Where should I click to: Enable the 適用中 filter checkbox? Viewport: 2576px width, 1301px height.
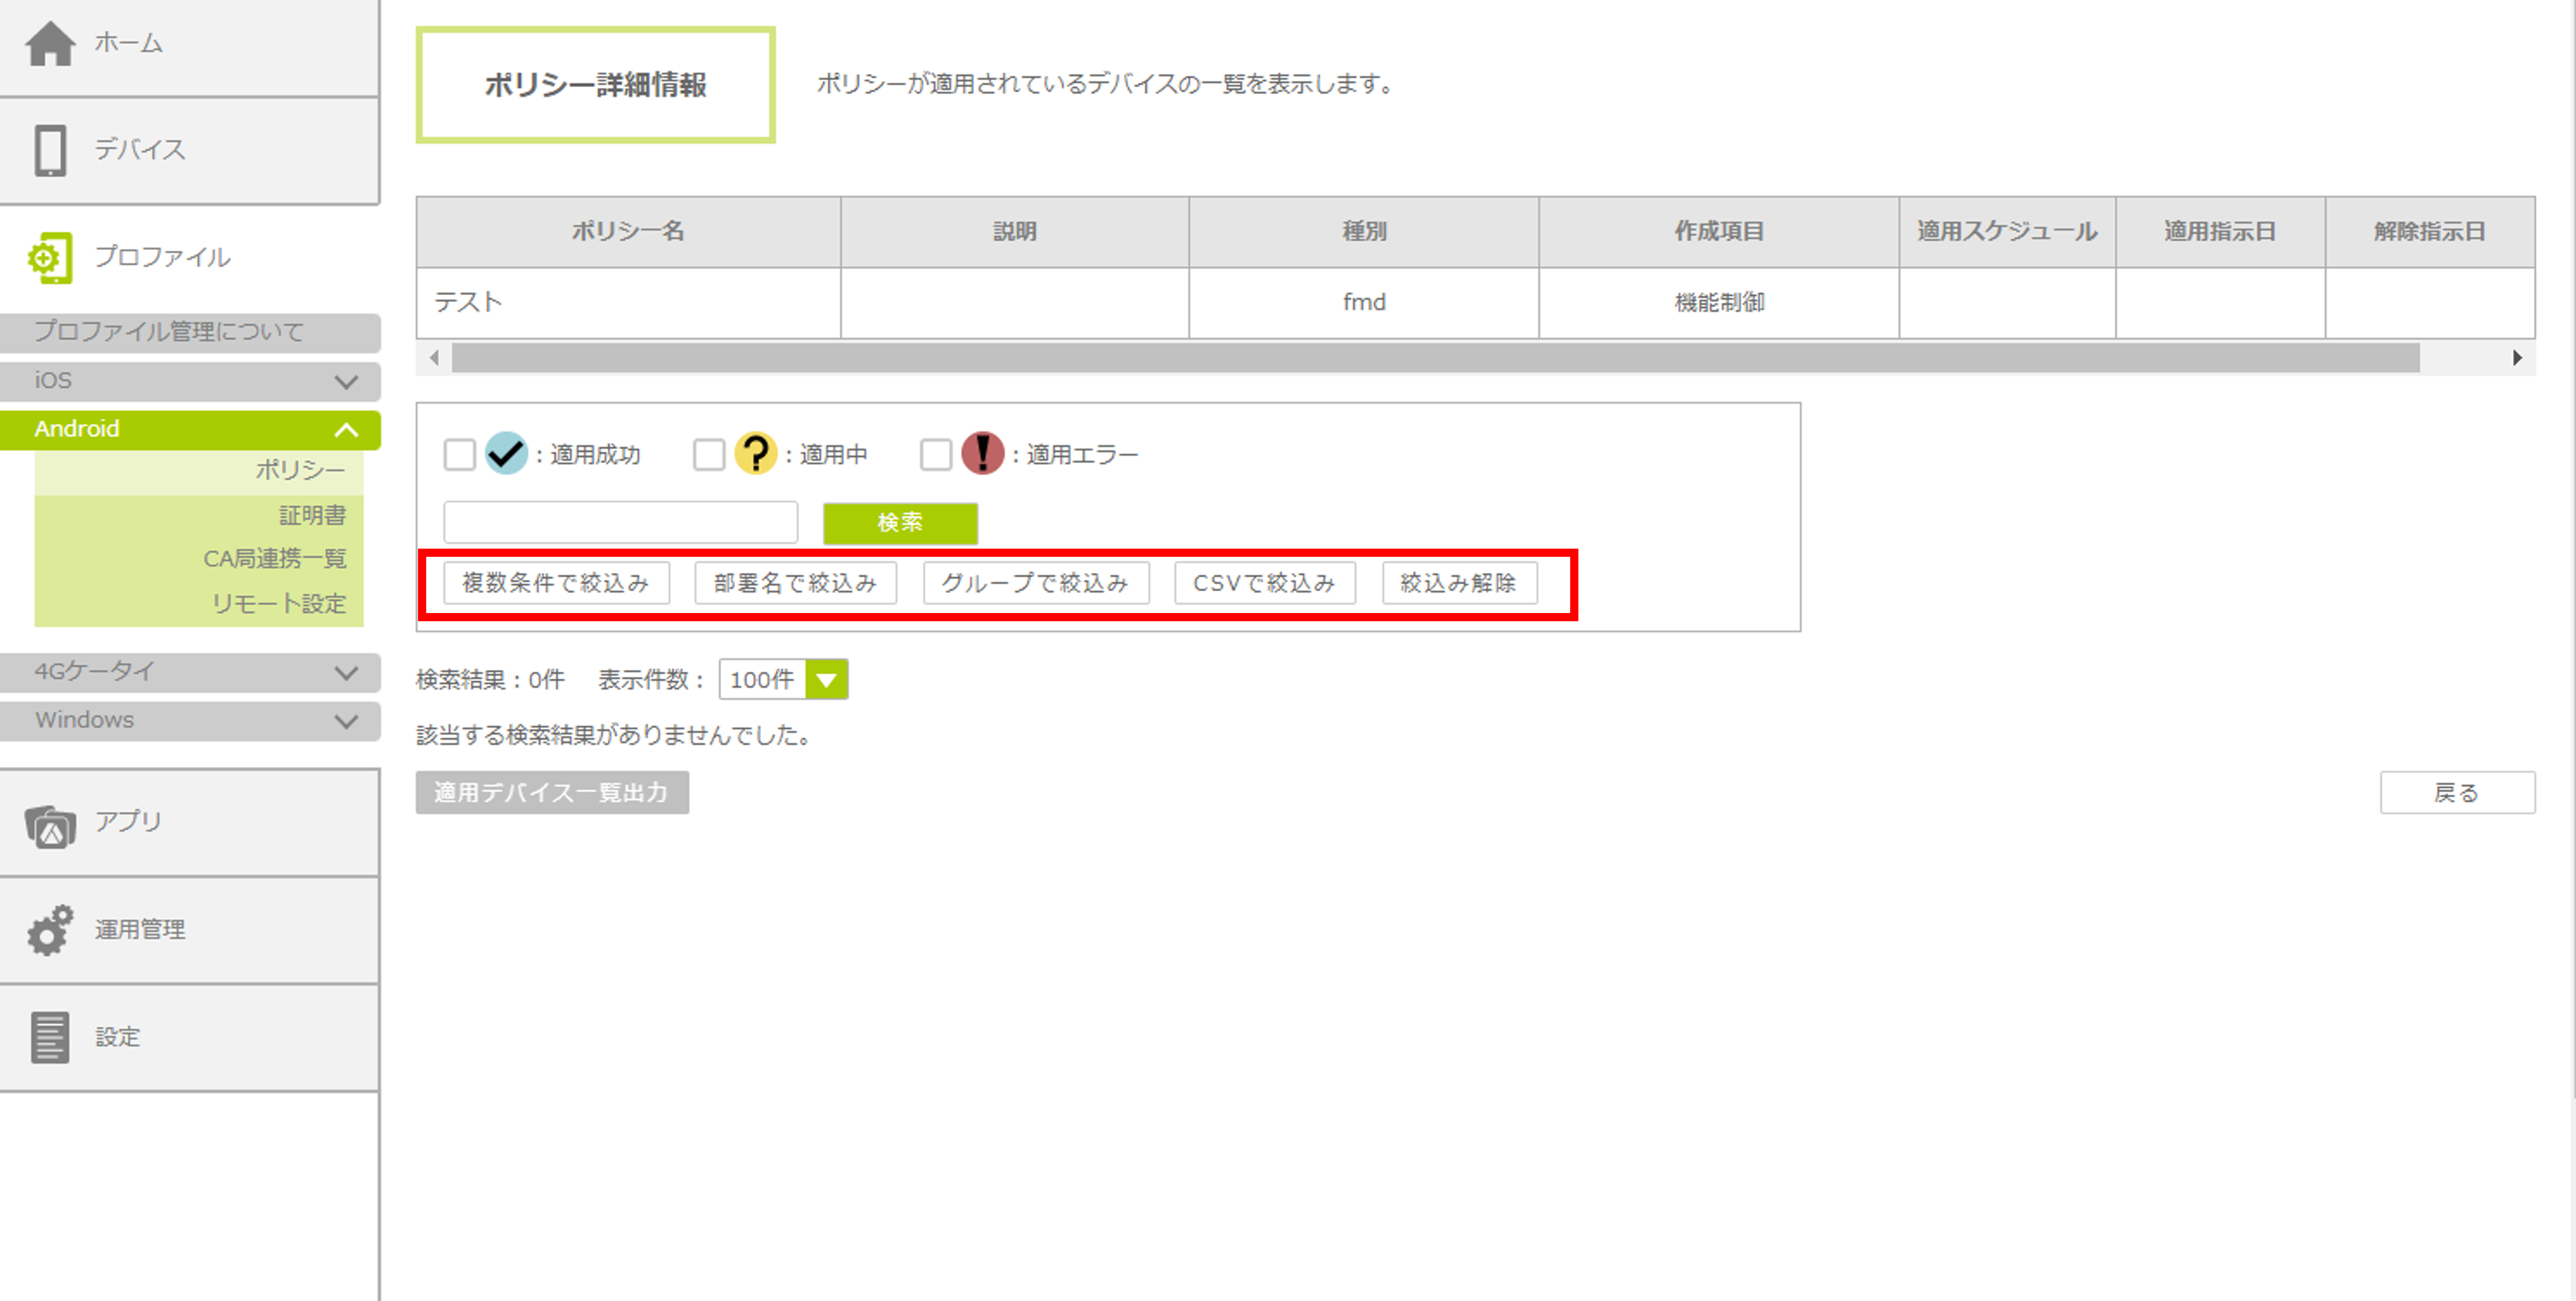tap(708, 455)
